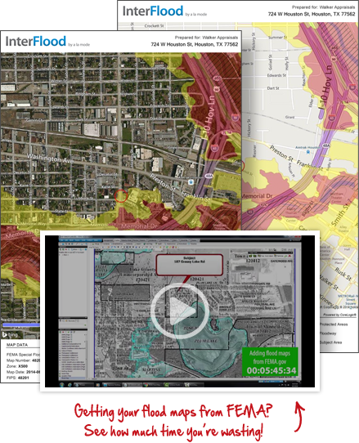The image size is (359, 443).
Task: Click the Windows Start orb in video taskbar
Action: pyautogui.click(x=62, y=385)
